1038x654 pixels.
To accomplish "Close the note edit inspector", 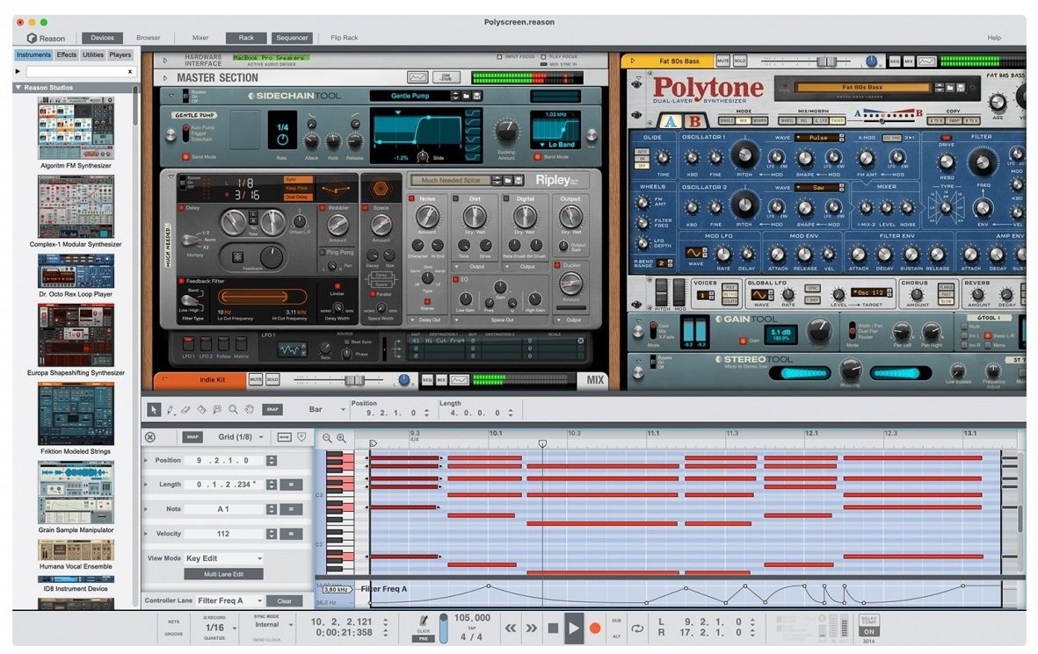I will click(x=150, y=437).
